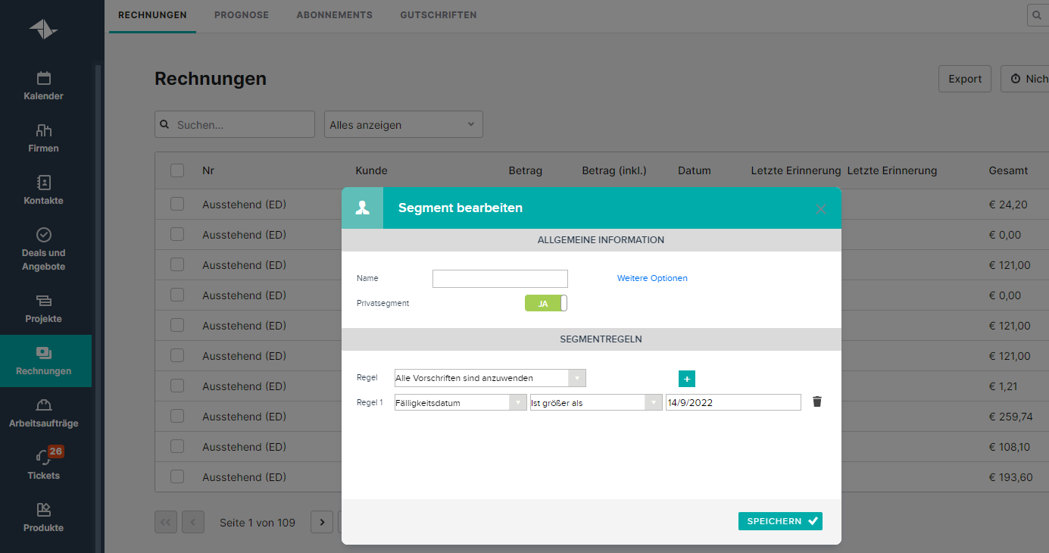Open the Alle Vorschriften sind anzuwenden dropdown
This screenshot has width=1049, height=553.
point(490,378)
